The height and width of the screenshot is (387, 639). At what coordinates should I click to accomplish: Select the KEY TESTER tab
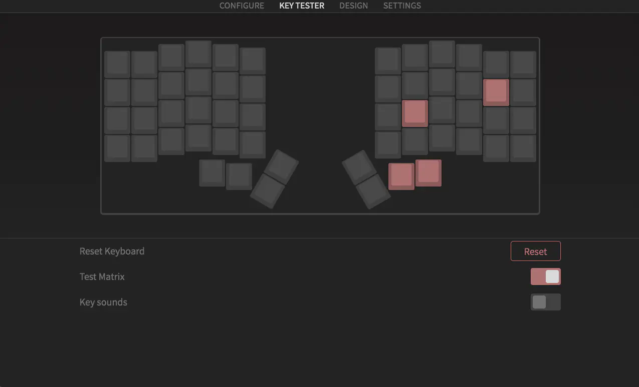pos(302,6)
